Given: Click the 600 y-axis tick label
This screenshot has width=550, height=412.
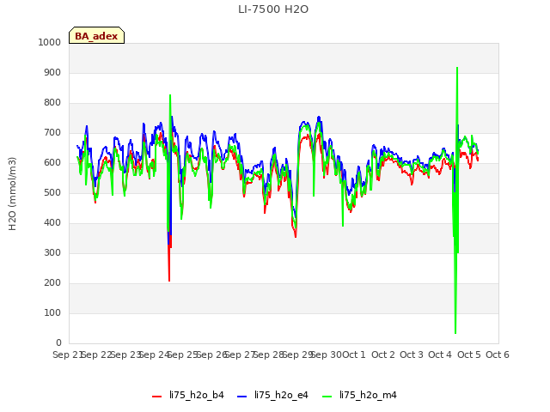Looking at the screenshot, I should point(52,162).
